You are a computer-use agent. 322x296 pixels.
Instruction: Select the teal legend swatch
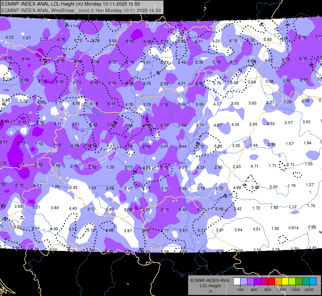click(306, 282)
